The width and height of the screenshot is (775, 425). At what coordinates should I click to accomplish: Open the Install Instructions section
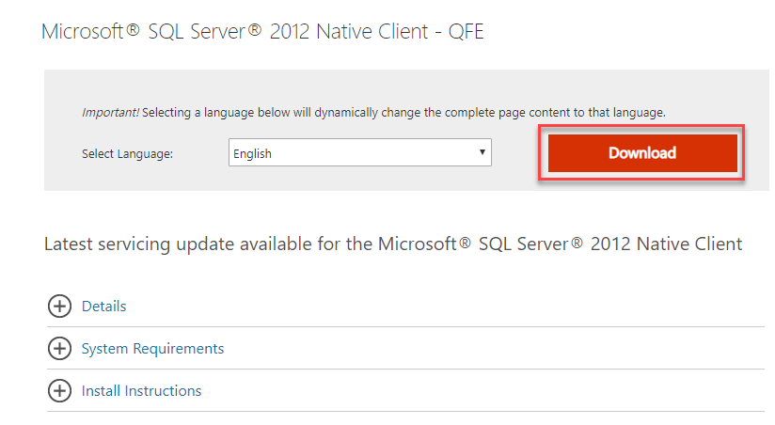(x=141, y=391)
